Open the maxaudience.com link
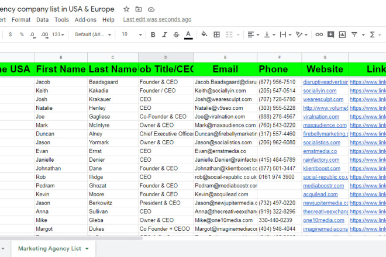 click(x=325, y=125)
